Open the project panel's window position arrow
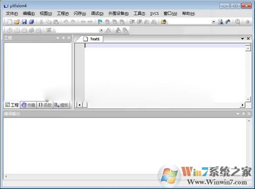The height and width of the screenshot is (189, 255). tap(58, 38)
